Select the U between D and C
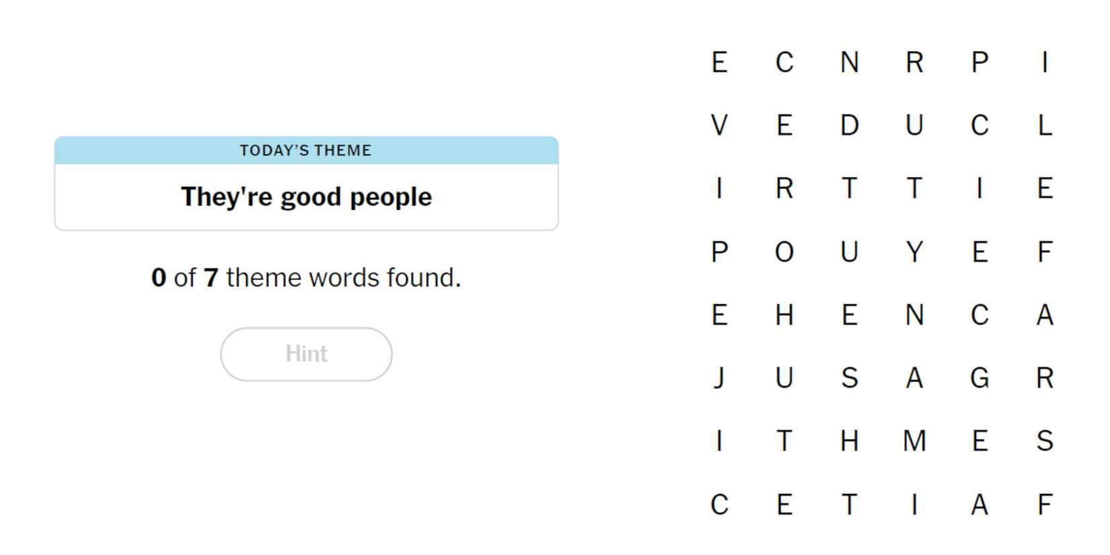This screenshot has width=1110, height=555. pos(914,125)
